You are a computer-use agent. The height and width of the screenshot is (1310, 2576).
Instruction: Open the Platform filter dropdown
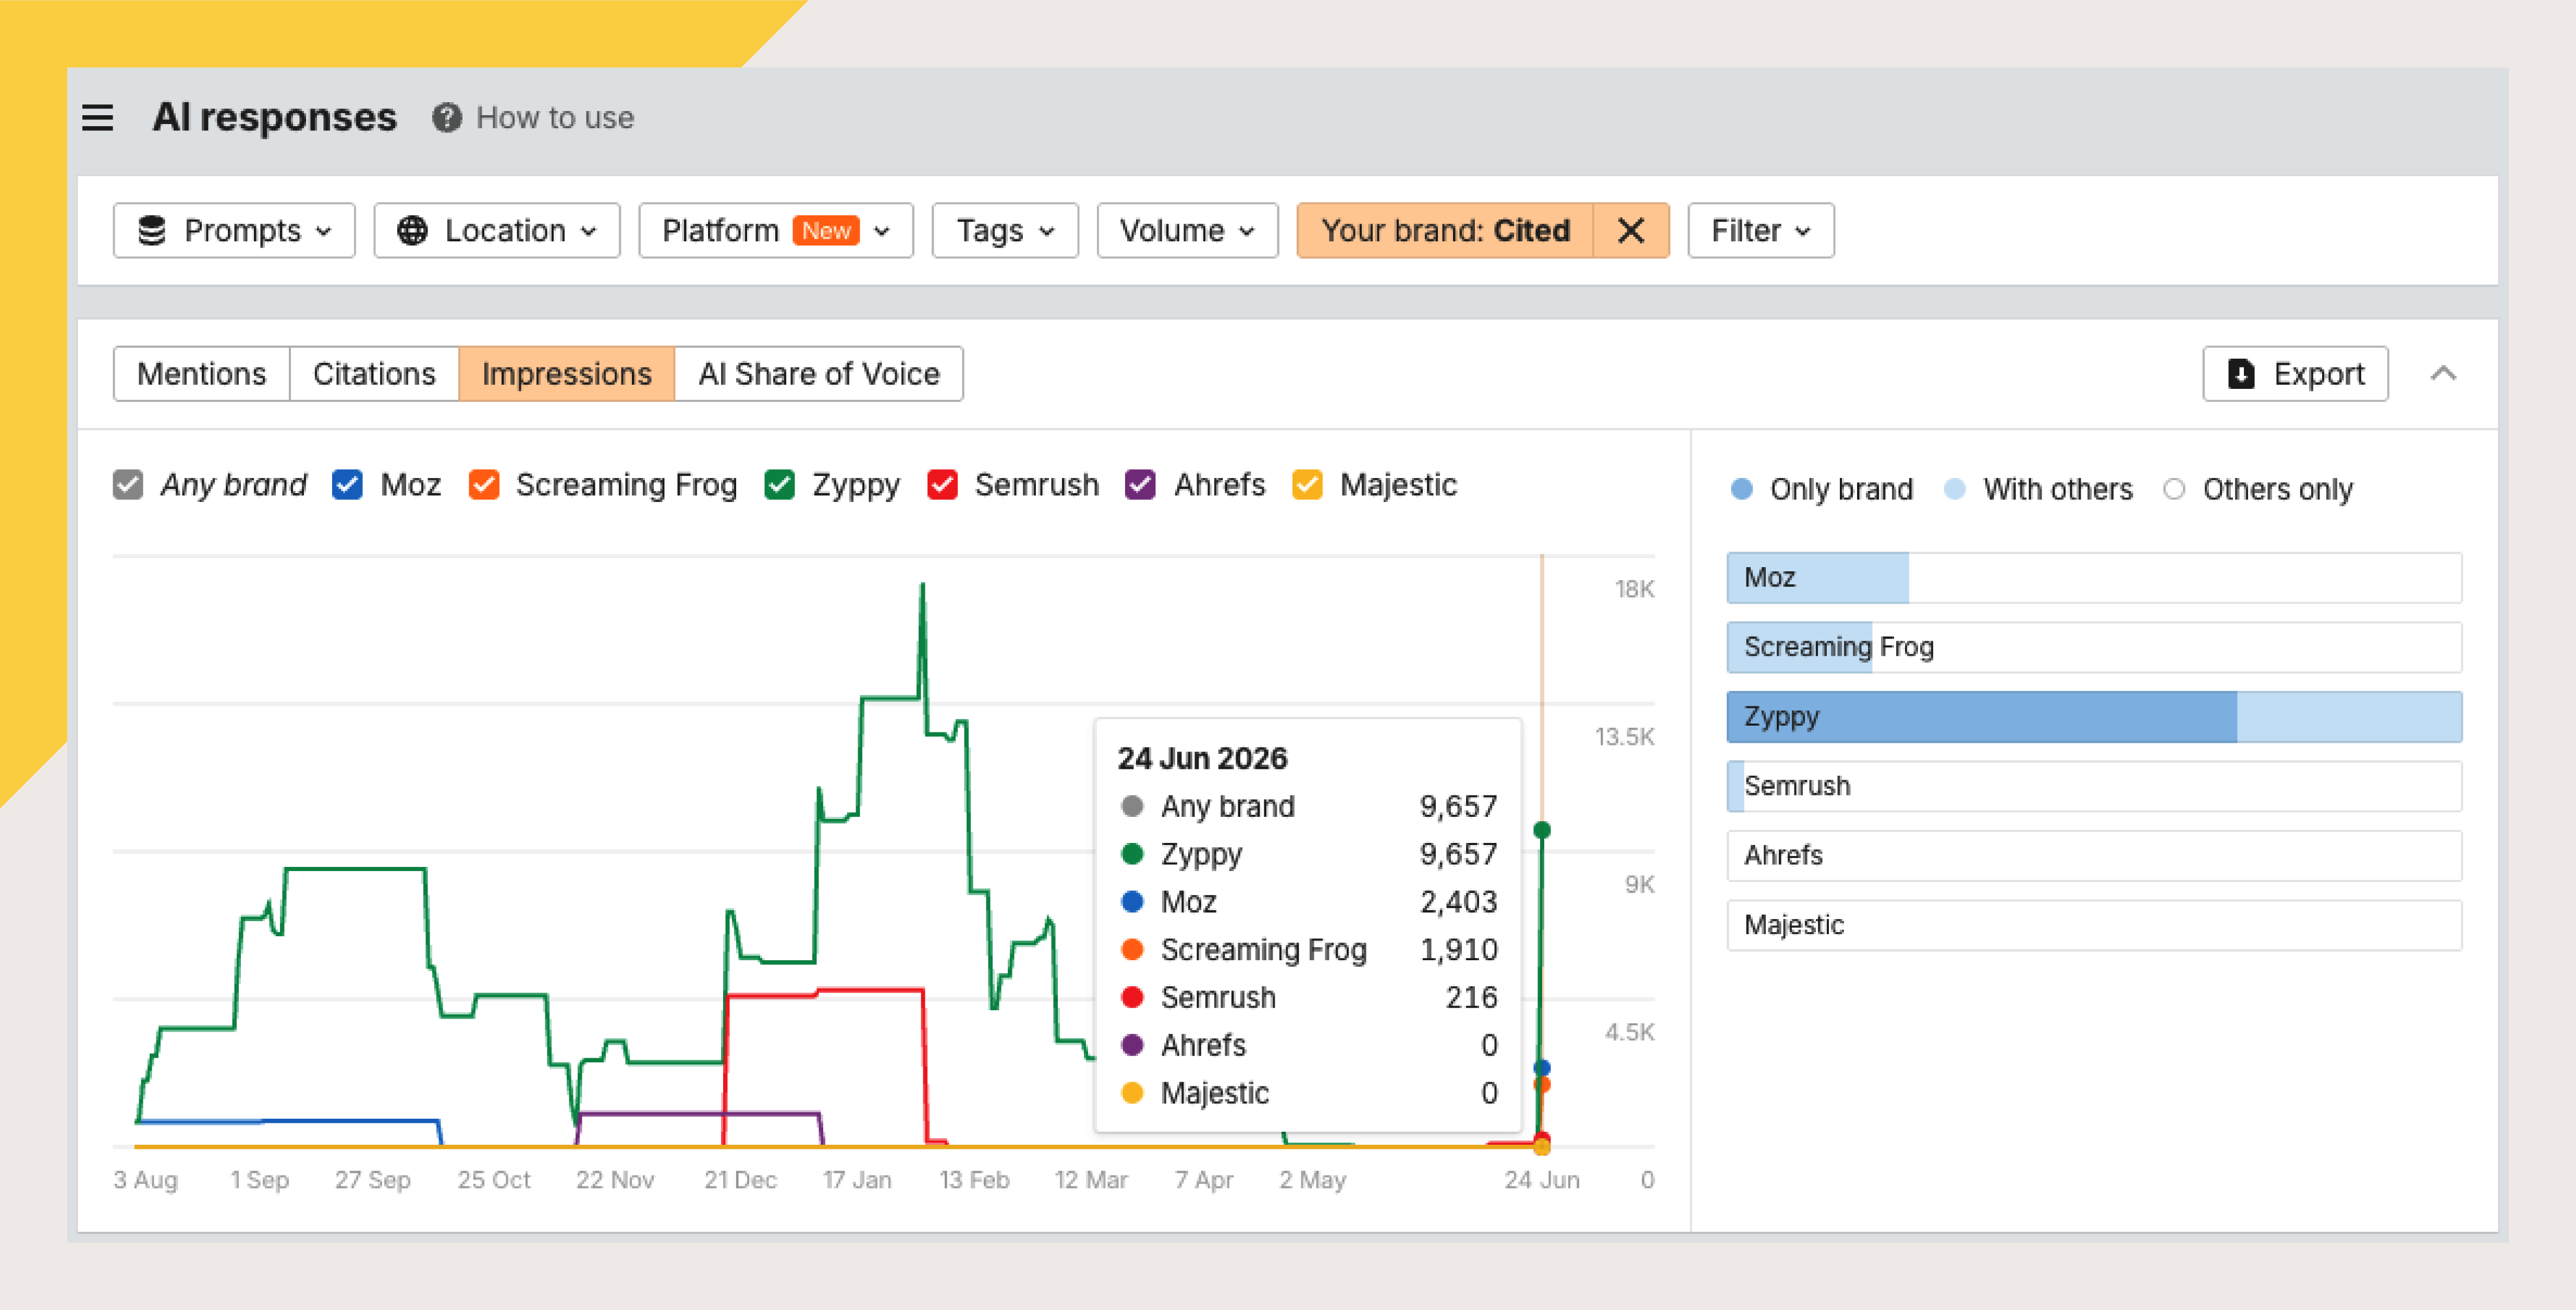point(776,231)
